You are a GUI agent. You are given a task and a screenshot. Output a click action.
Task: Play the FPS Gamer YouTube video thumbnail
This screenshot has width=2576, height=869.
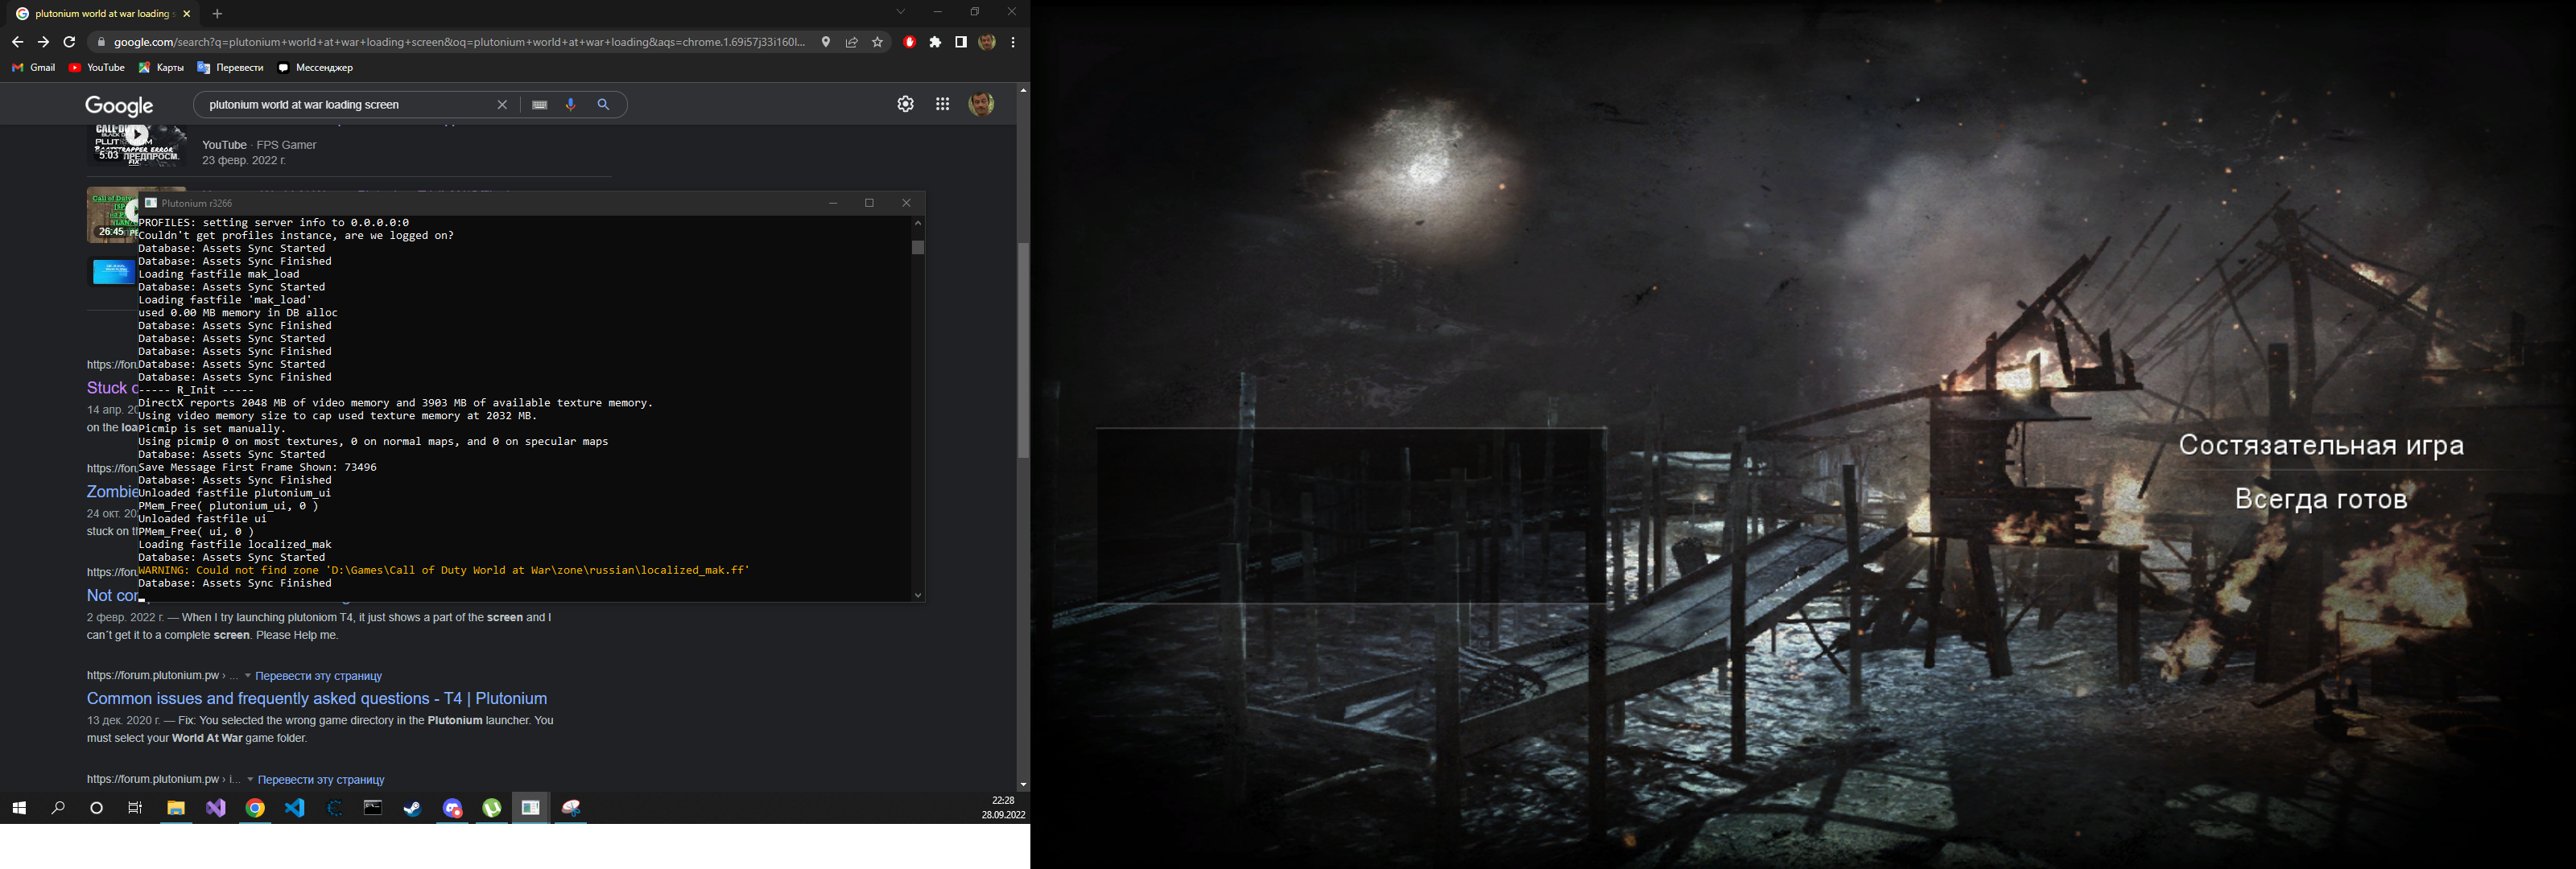[x=137, y=144]
